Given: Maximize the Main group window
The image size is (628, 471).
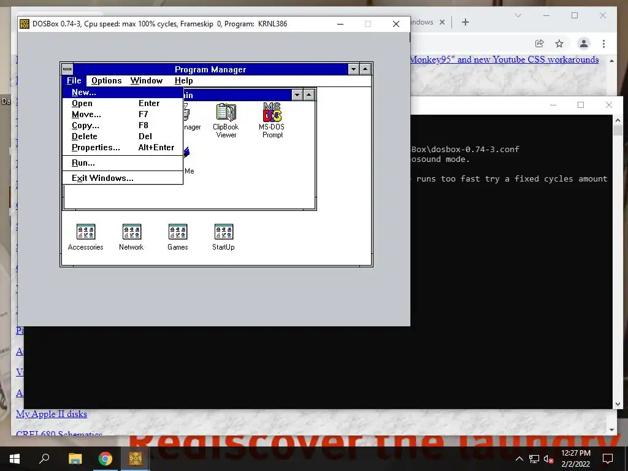Looking at the screenshot, I should pos(308,95).
